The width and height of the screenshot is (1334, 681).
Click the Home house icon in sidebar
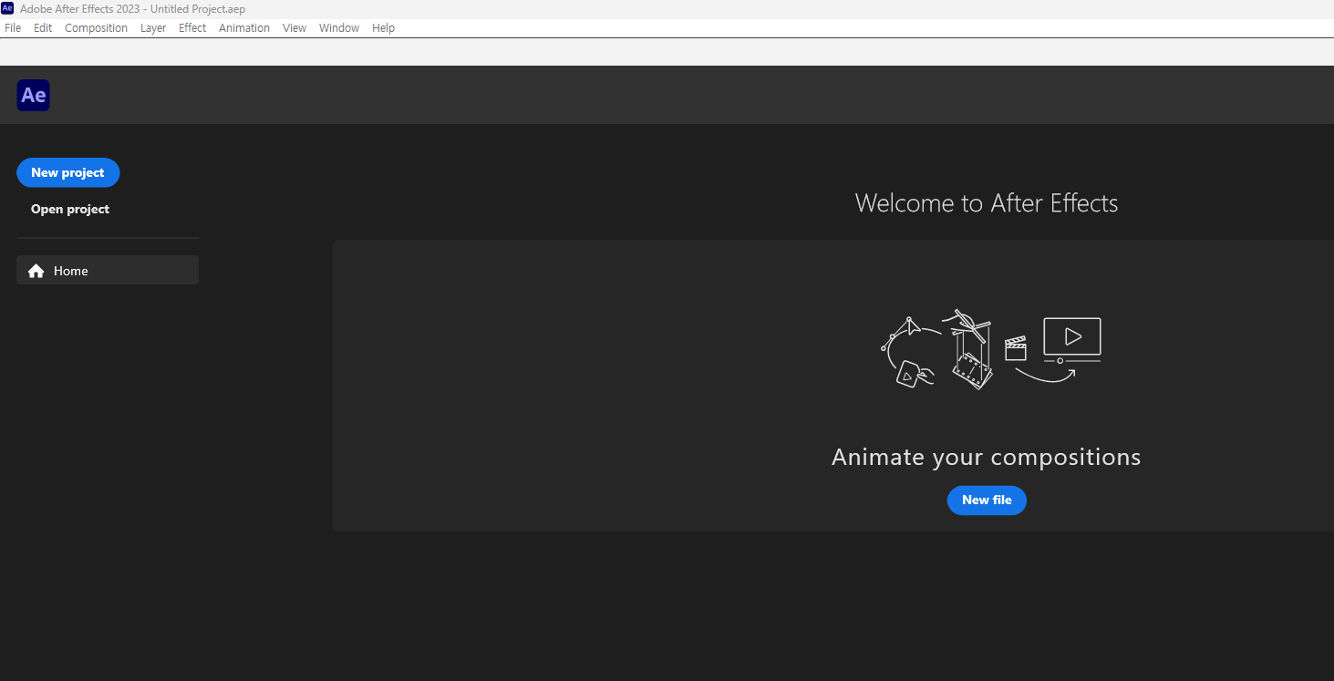(36, 271)
